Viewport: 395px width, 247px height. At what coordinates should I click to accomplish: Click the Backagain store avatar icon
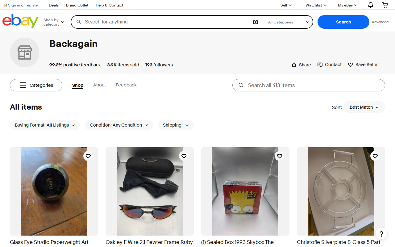click(x=25, y=52)
